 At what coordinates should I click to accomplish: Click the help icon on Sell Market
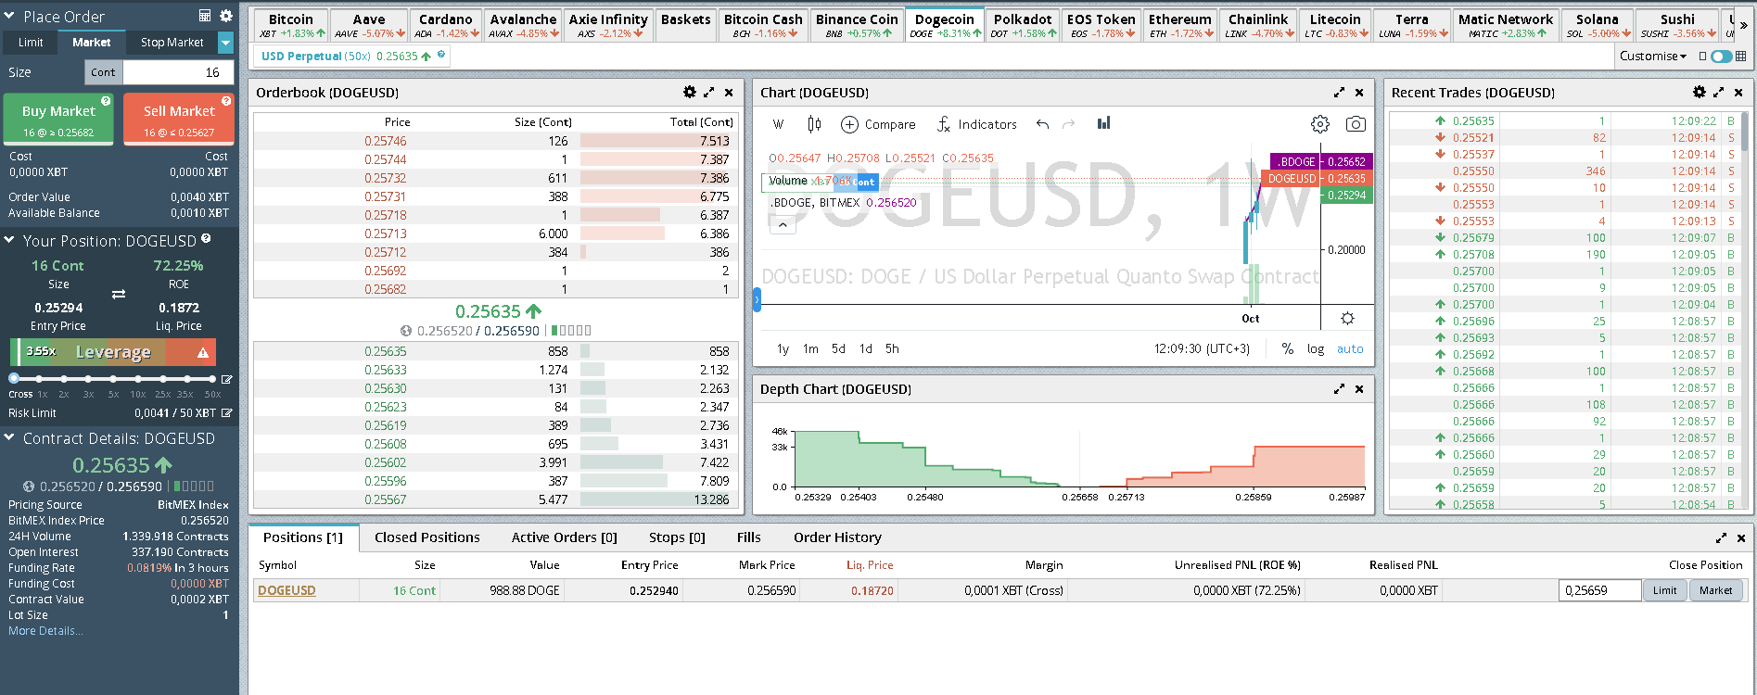pos(226,101)
